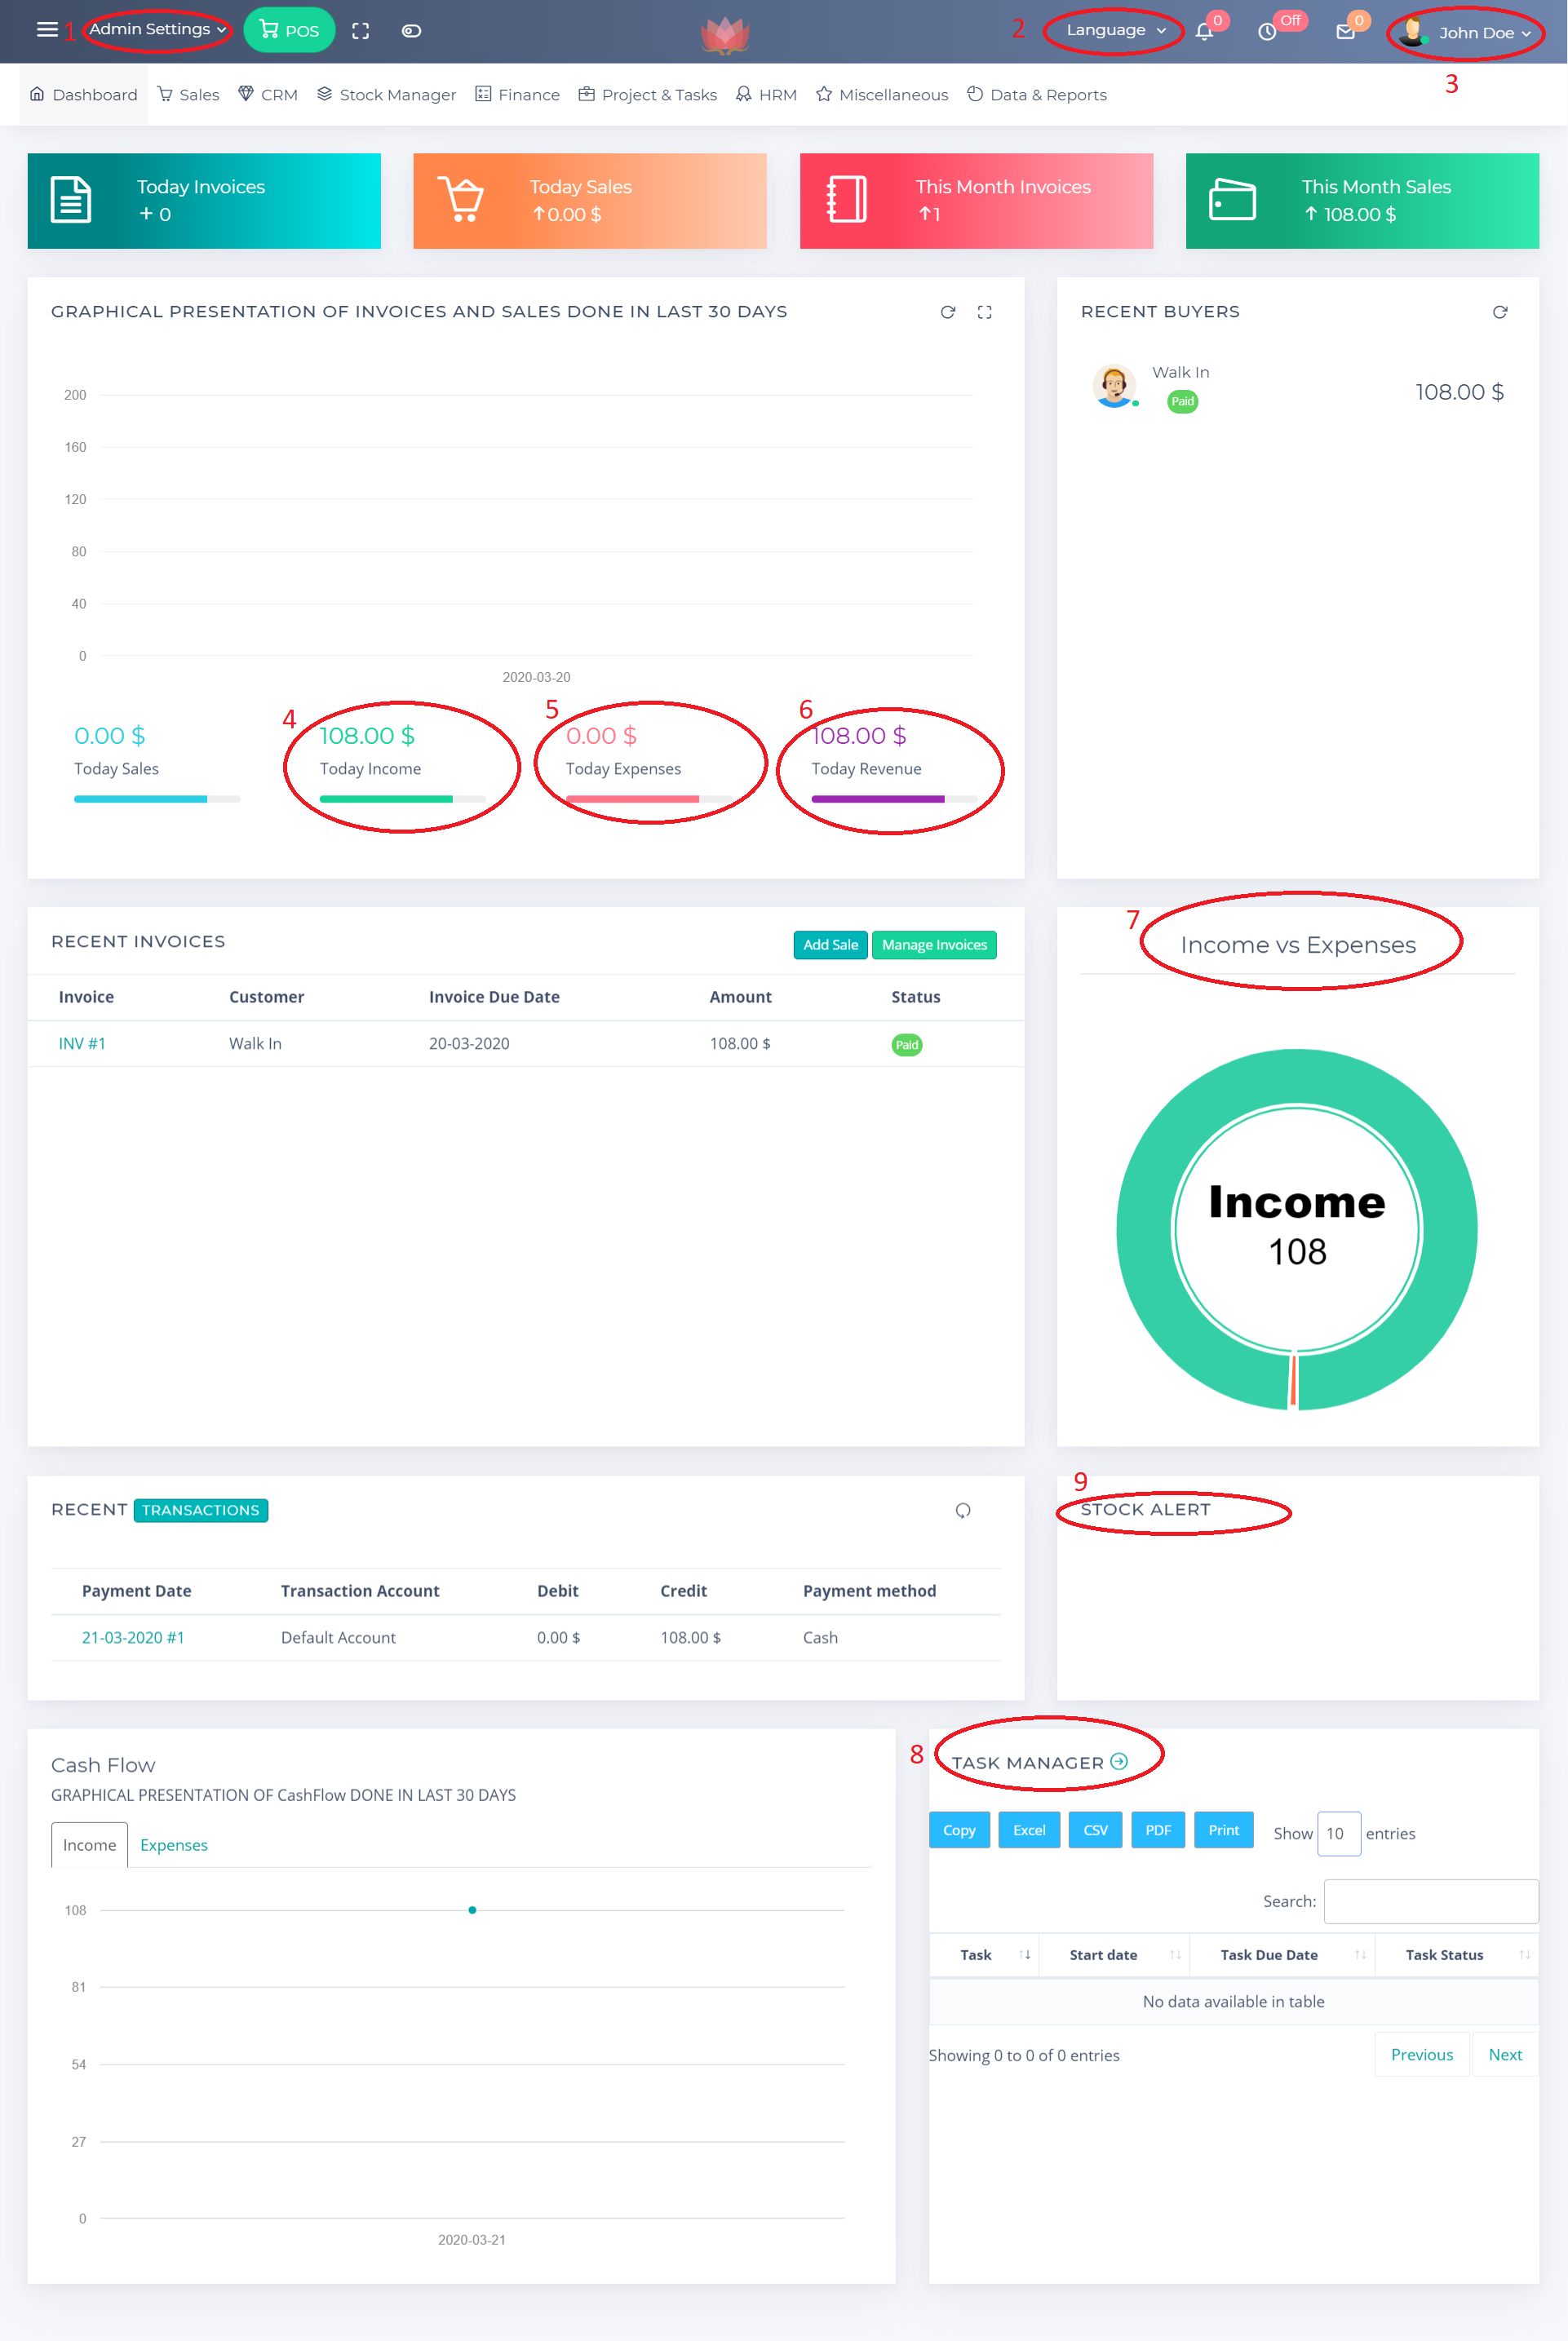The height and width of the screenshot is (2341, 1568).
Task: Expand the sales graph panel fullscreen
Action: [984, 313]
